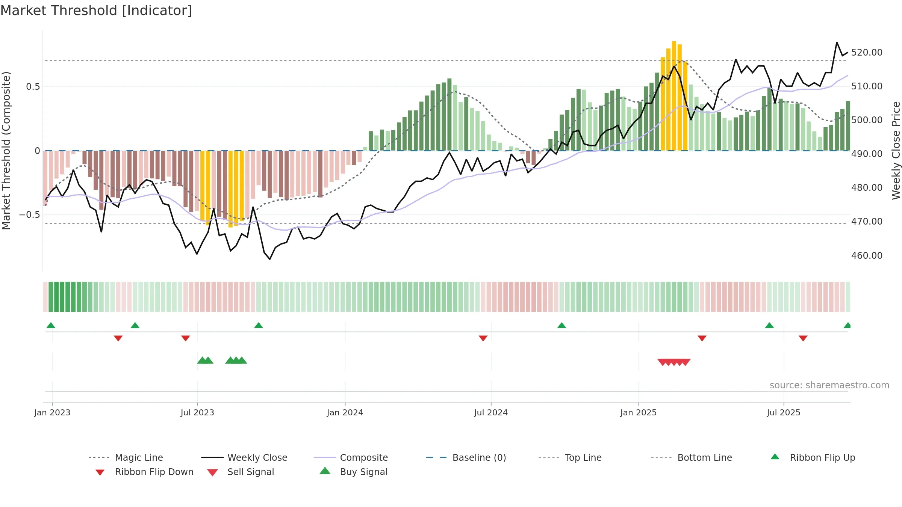Toggle the Composite legend entry
This screenshot has width=902, height=507.
(351, 457)
